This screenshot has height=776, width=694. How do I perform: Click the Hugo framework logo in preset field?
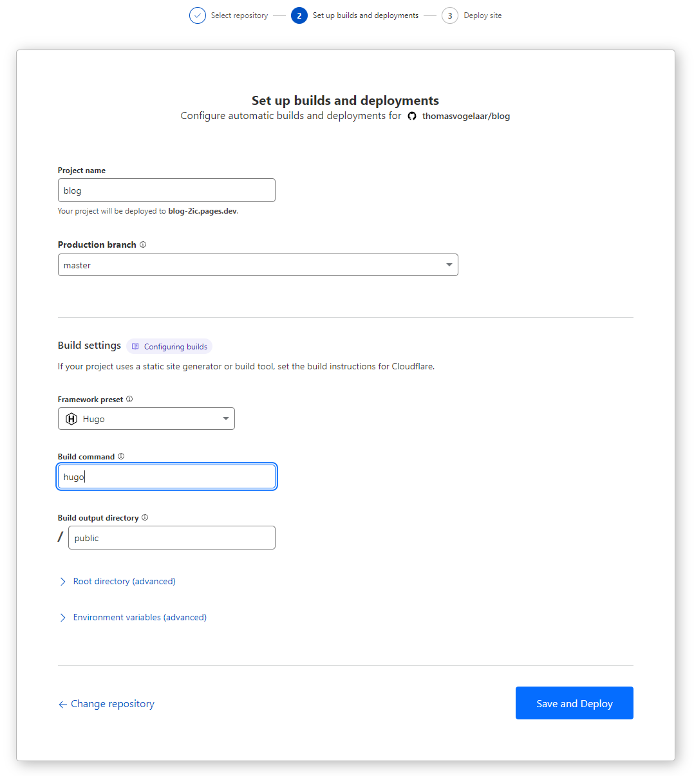(x=72, y=418)
